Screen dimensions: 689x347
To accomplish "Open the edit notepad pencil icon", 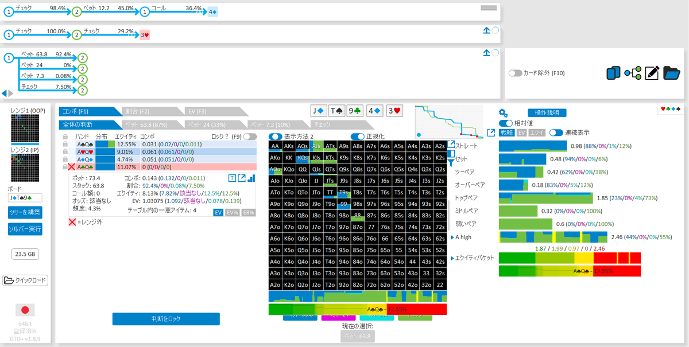I will point(652,73).
